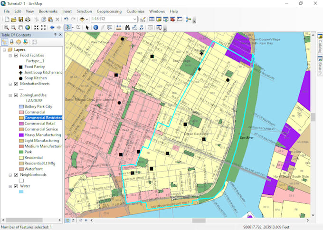323x230 pixels.
Task: Click the Add Data button
Action: click(82, 19)
